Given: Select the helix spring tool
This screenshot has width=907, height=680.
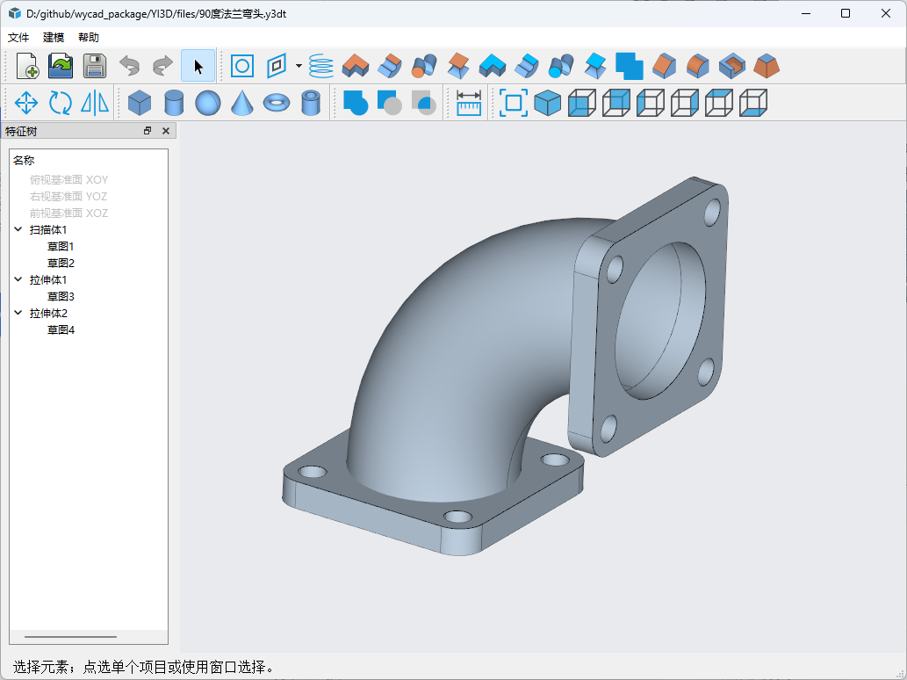Looking at the screenshot, I should point(321,66).
